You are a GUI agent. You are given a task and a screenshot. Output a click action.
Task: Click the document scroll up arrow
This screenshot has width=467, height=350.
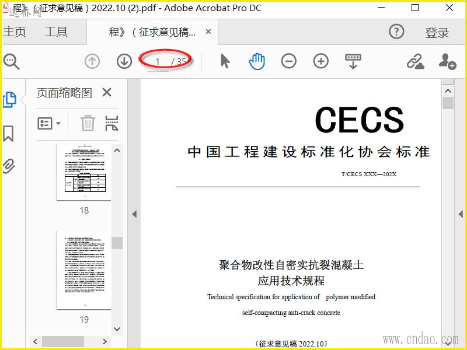(x=448, y=91)
